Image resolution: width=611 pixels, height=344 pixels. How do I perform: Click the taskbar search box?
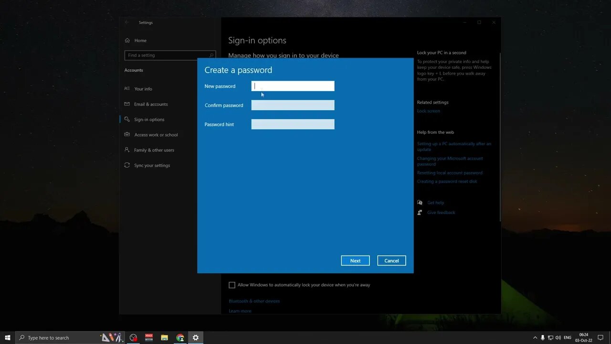click(70, 338)
